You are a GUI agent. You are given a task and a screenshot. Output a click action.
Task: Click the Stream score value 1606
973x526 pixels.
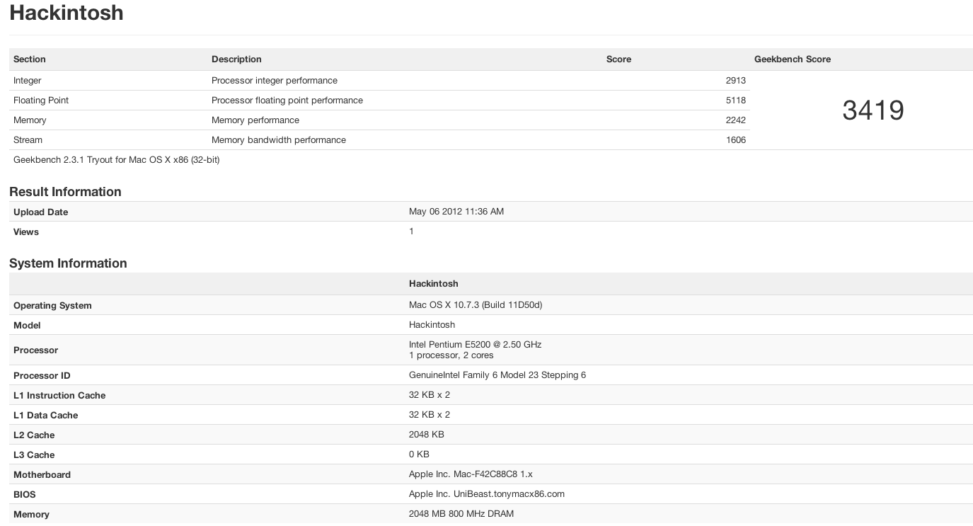pos(735,140)
